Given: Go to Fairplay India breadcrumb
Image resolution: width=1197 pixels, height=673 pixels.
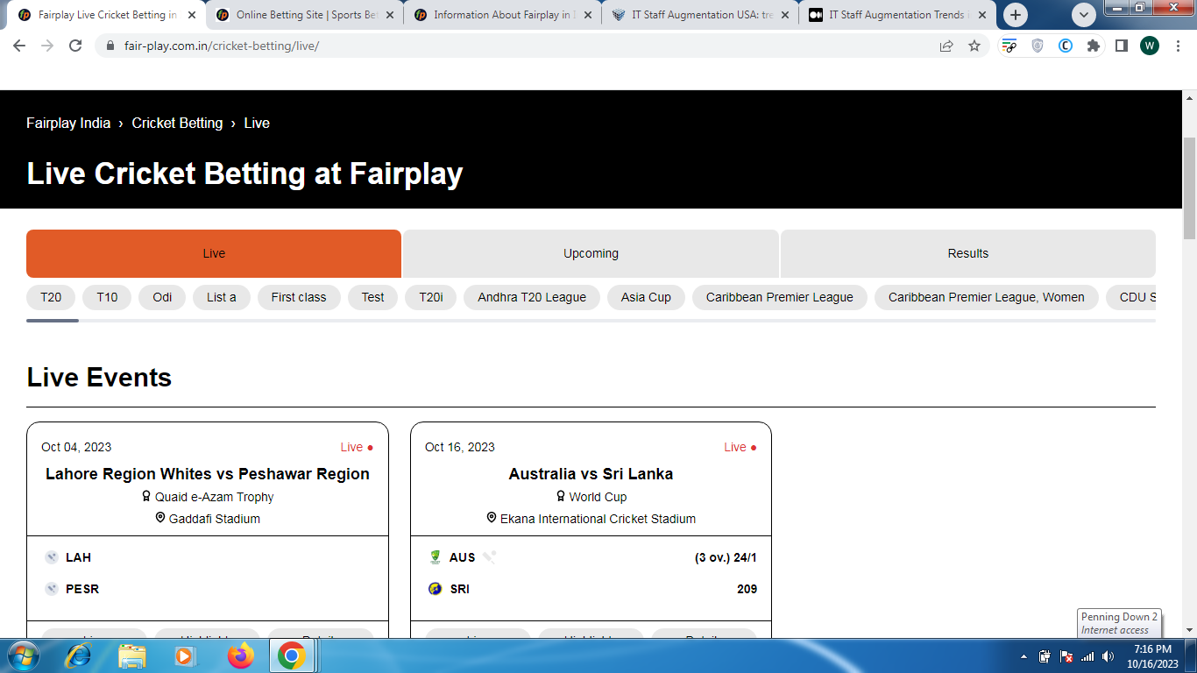Looking at the screenshot, I should pos(68,124).
